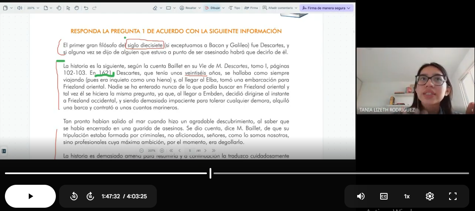Play the recorded video
475x211 pixels.
[x=30, y=196]
